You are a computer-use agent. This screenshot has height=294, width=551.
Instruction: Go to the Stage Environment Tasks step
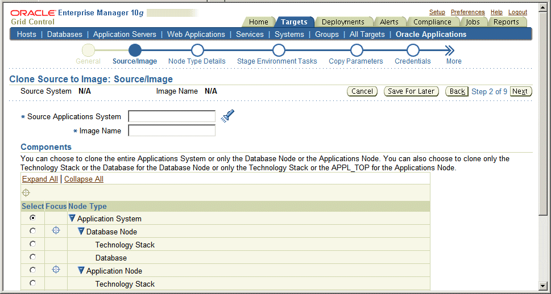(278, 50)
